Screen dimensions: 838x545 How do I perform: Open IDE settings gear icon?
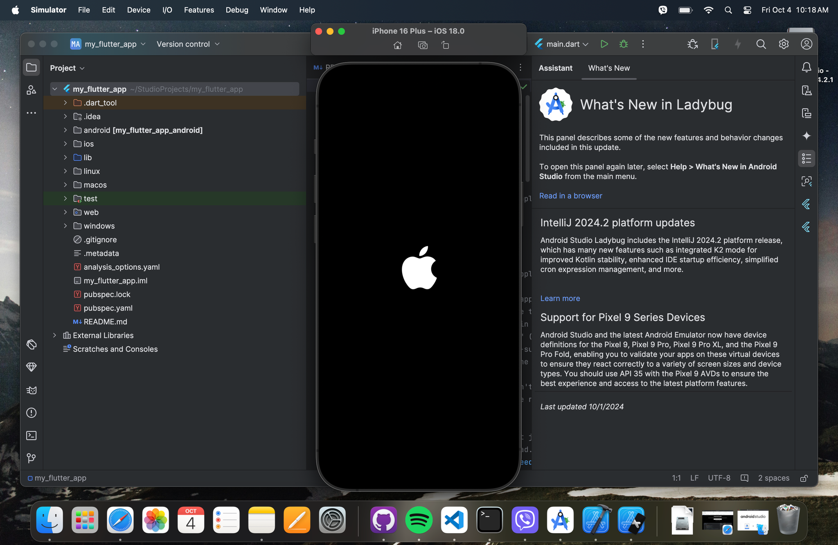pyautogui.click(x=784, y=44)
